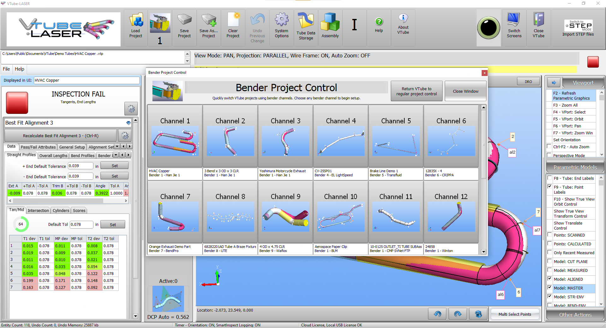Click Multi Select Points button
The width and height of the screenshot is (606, 328).
[515, 314]
